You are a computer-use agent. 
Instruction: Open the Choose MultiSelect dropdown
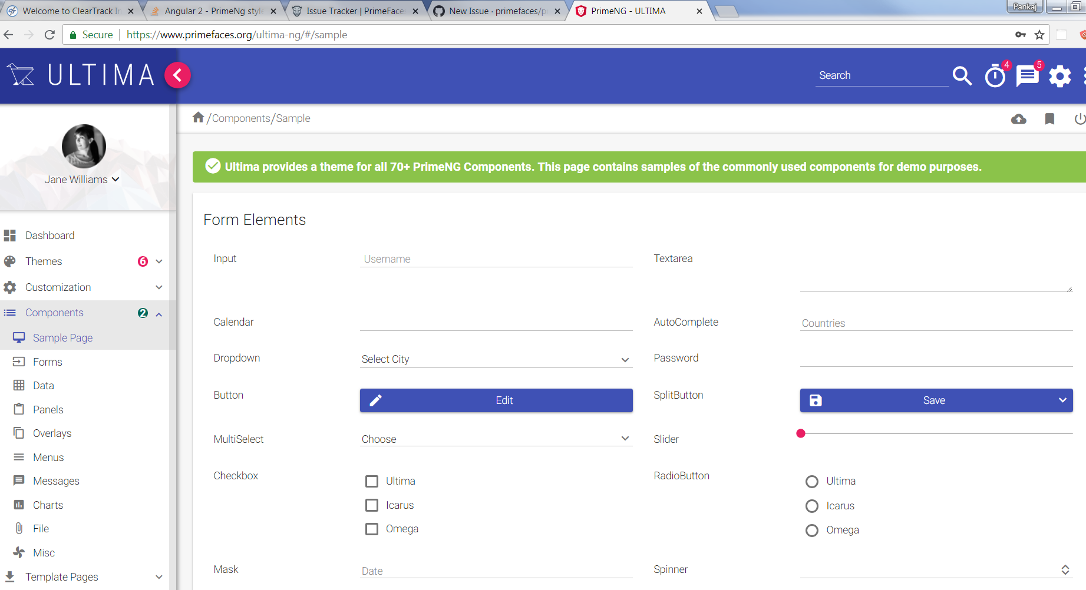(x=496, y=439)
